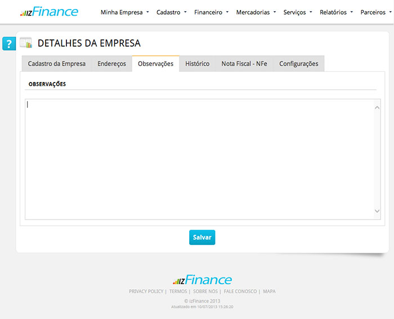The height and width of the screenshot is (319, 394).
Task: Expand the Financeiro menu
Action: [x=211, y=12]
